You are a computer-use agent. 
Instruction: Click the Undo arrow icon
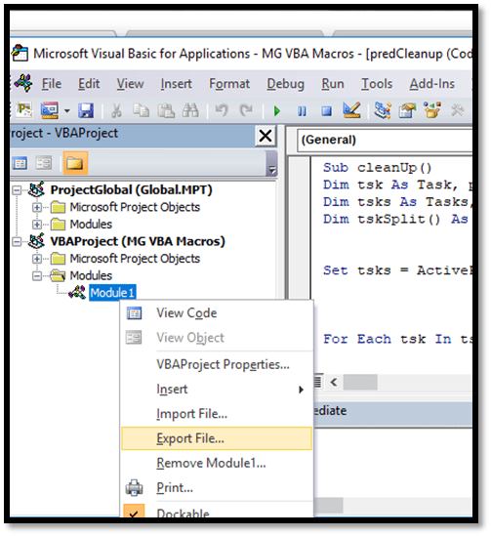[222, 110]
